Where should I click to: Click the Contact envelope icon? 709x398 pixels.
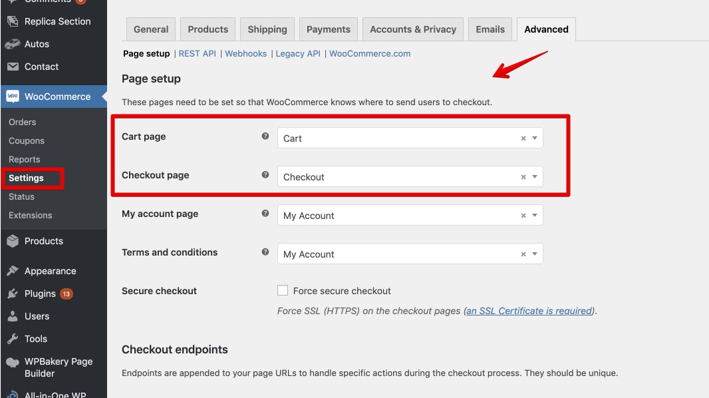(13, 67)
